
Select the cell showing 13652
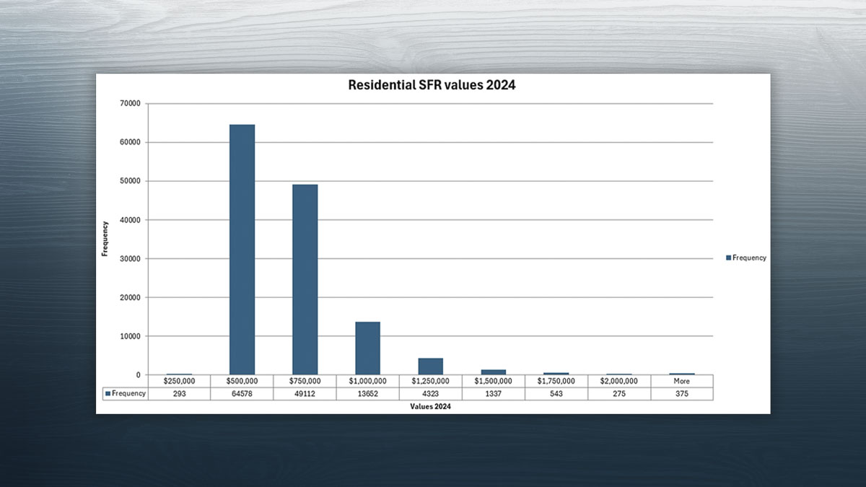click(x=367, y=393)
